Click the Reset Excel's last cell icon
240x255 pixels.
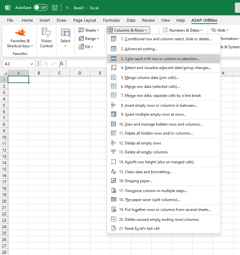pyautogui.click(x=114, y=228)
